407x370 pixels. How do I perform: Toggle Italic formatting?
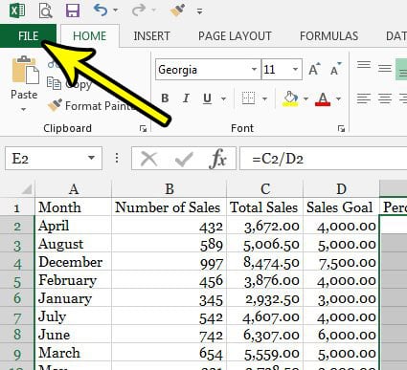[186, 98]
